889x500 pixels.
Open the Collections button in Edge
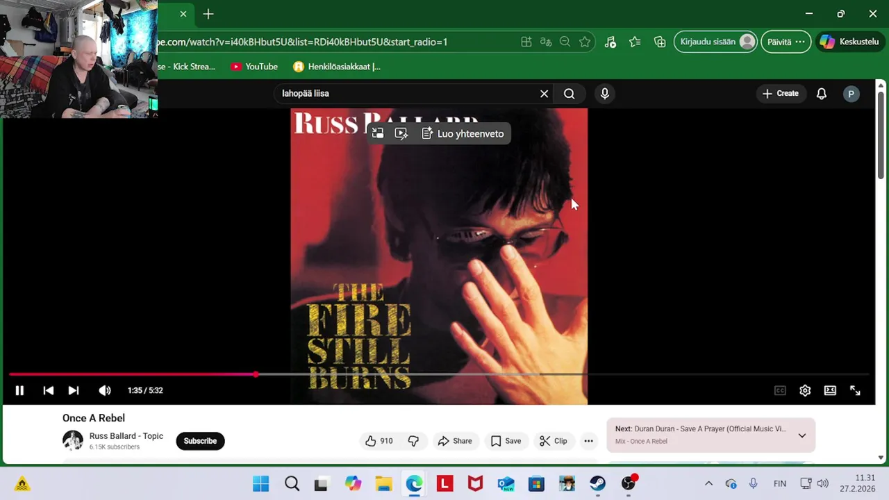click(x=660, y=42)
